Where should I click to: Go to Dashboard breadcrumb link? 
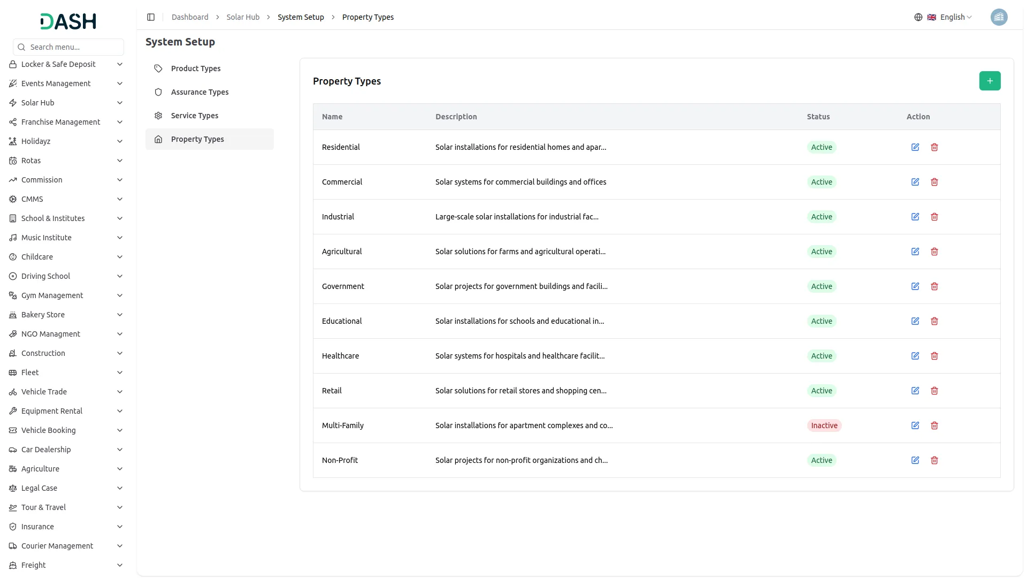click(x=190, y=17)
